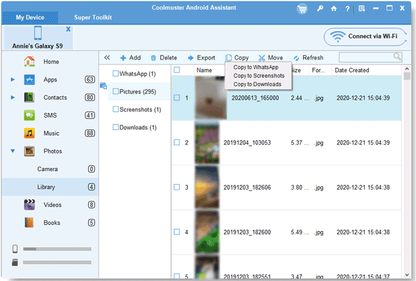Expand the Contacts tree arrow

point(12,98)
